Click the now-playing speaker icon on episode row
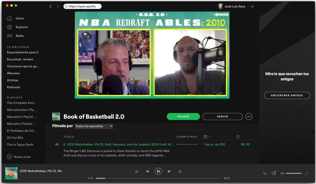 click(57, 145)
